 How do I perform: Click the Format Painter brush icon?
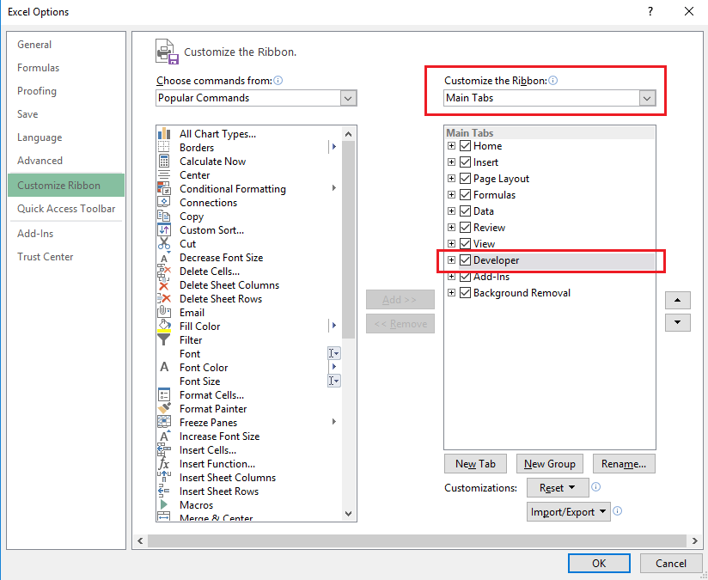[x=164, y=409]
